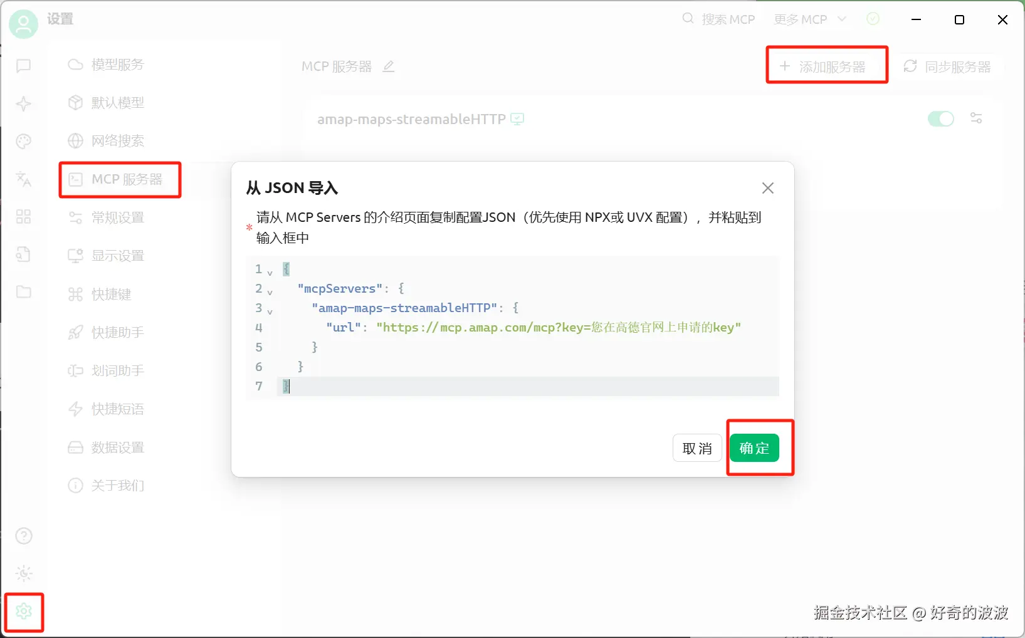Click the 搜索 MCP search field
Screen dimensions: 1025x638
[x=719, y=19]
